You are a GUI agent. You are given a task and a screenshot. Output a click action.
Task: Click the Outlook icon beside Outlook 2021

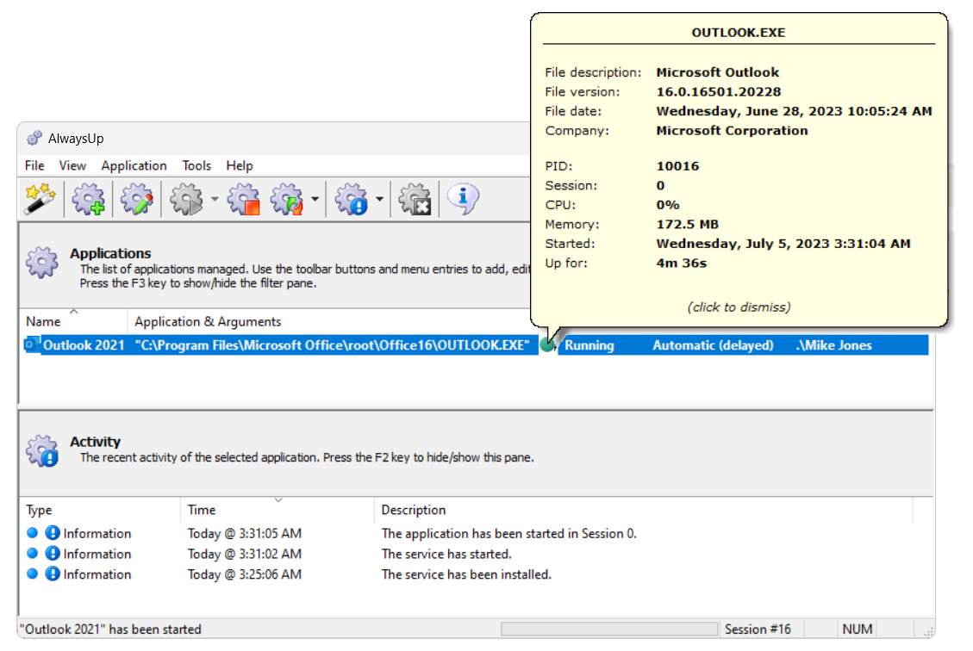(x=31, y=344)
